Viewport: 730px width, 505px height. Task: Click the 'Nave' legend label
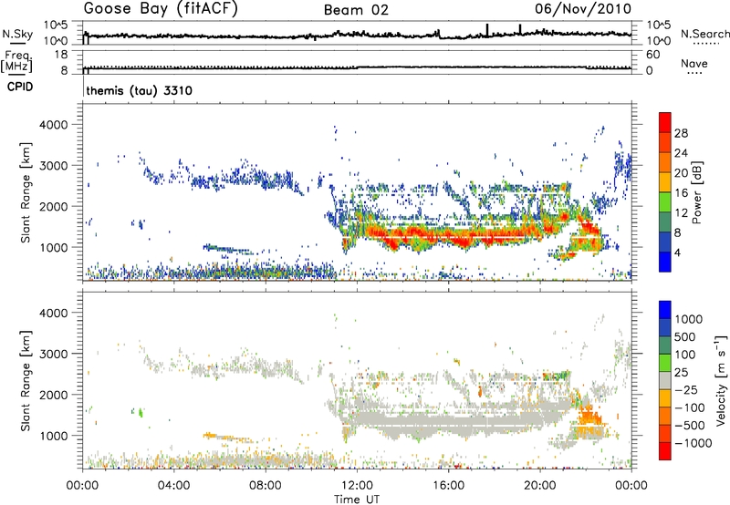pos(694,63)
